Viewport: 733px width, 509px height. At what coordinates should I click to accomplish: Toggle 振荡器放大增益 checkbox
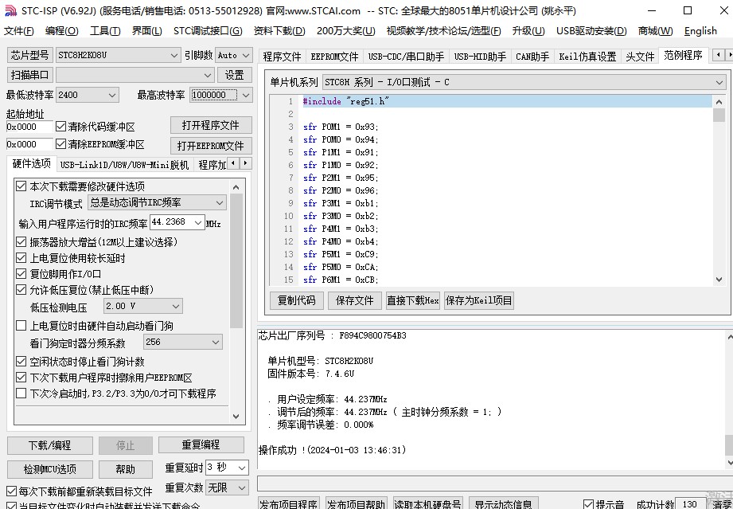(x=21, y=242)
